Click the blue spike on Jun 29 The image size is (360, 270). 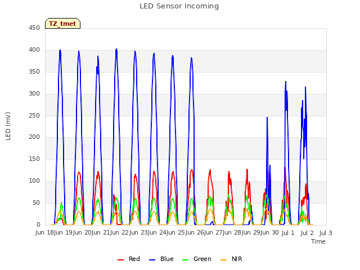[267, 118]
